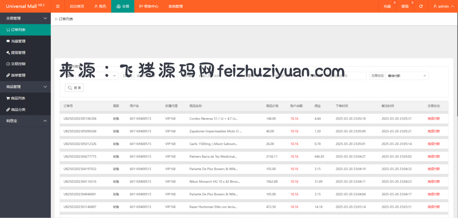Open the 系统管理 top menu
The height and width of the screenshot is (218, 458).
175,6
